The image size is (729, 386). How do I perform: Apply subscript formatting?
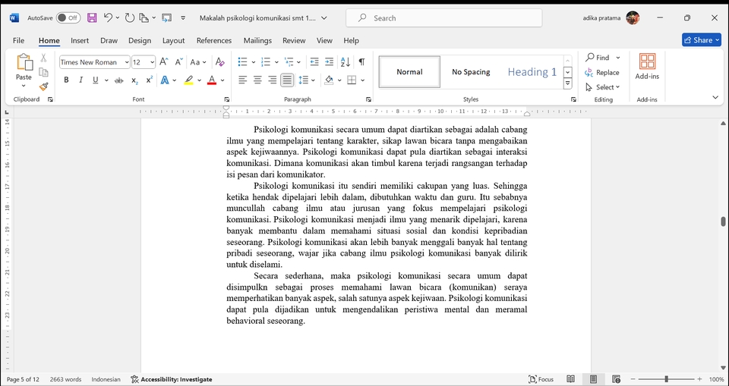(134, 80)
